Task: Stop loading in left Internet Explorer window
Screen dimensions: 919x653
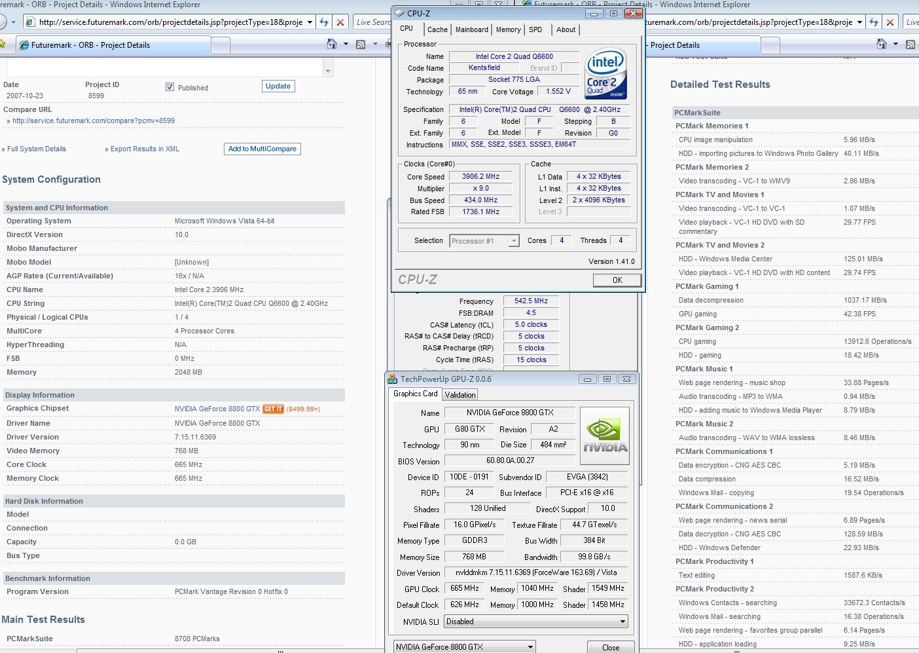Action: [340, 22]
